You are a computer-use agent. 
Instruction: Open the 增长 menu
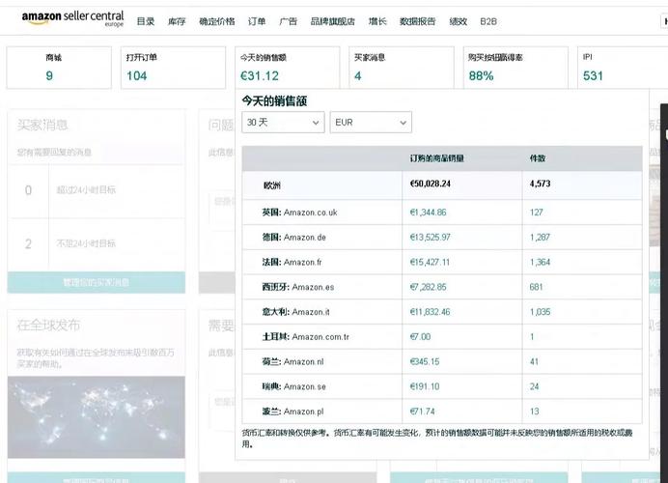tap(377, 21)
